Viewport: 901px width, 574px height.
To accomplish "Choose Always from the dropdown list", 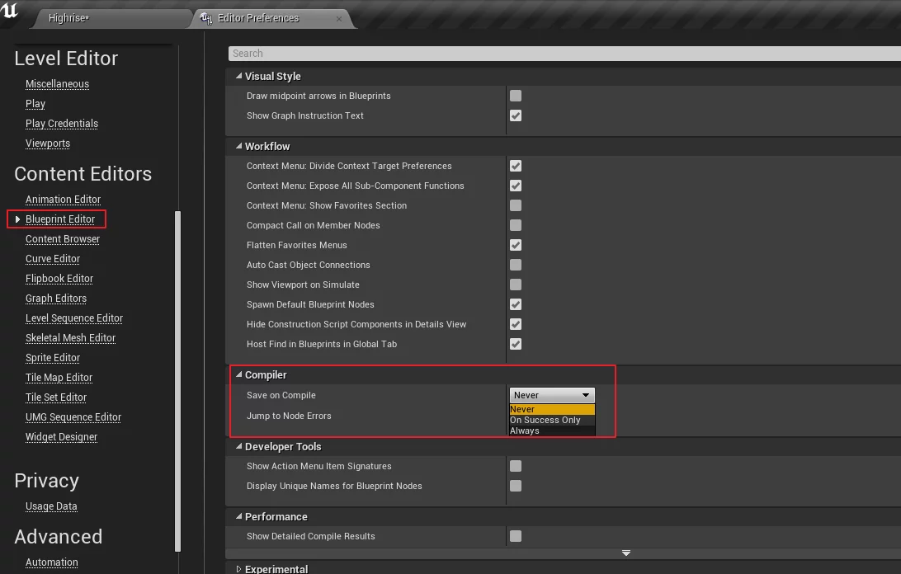I will click(x=525, y=430).
